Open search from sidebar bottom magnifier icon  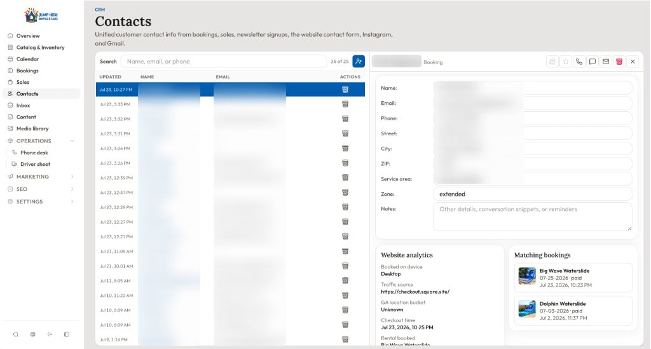click(x=16, y=334)
